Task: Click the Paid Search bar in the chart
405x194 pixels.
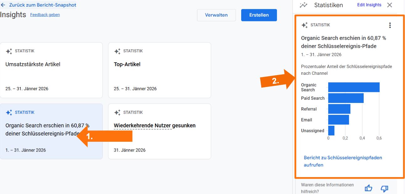Action: tap(346, 98)
